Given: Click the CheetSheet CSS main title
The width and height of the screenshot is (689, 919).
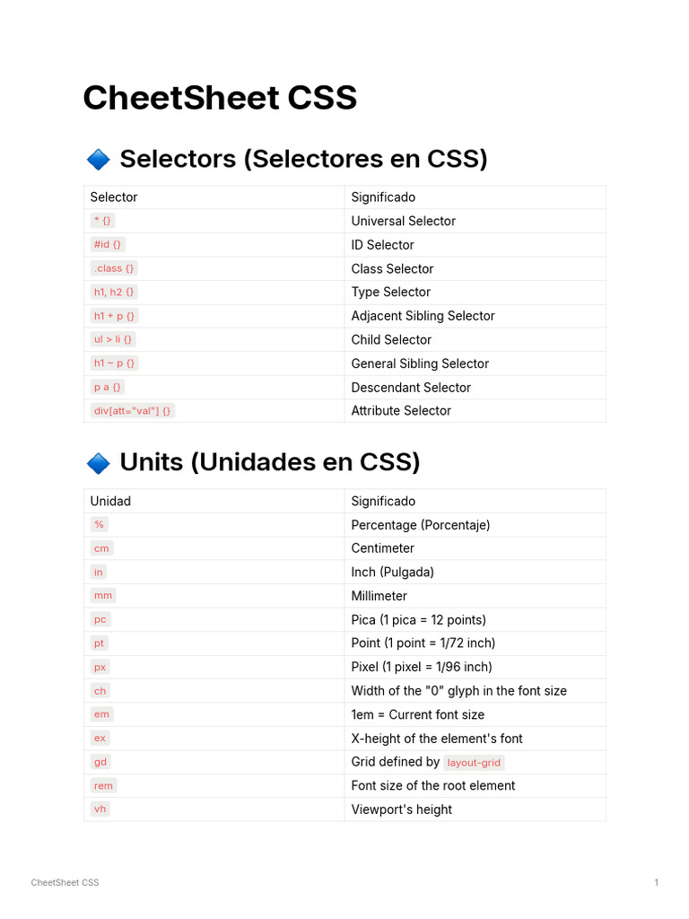Looking at the screenshot, I should 220,98.
